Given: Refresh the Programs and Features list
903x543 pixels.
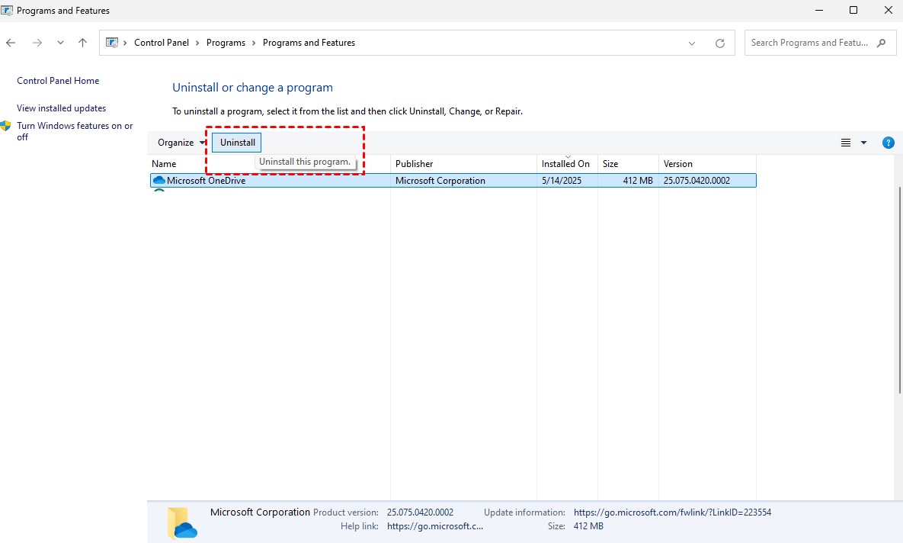Looking at the screenshot, I should coord(720,43).
